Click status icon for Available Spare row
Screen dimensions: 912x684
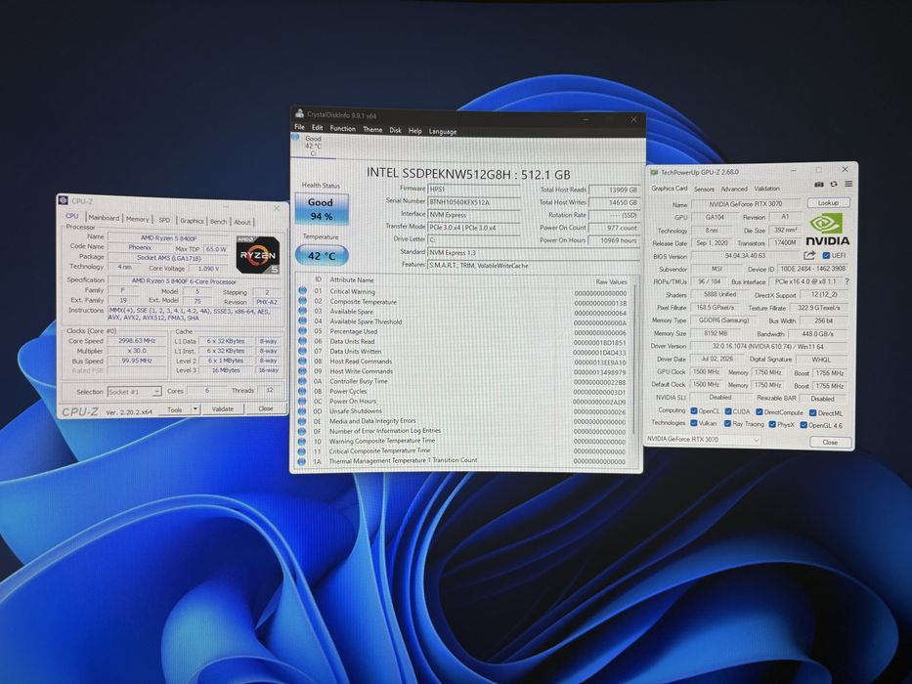[x=302, y=311]
